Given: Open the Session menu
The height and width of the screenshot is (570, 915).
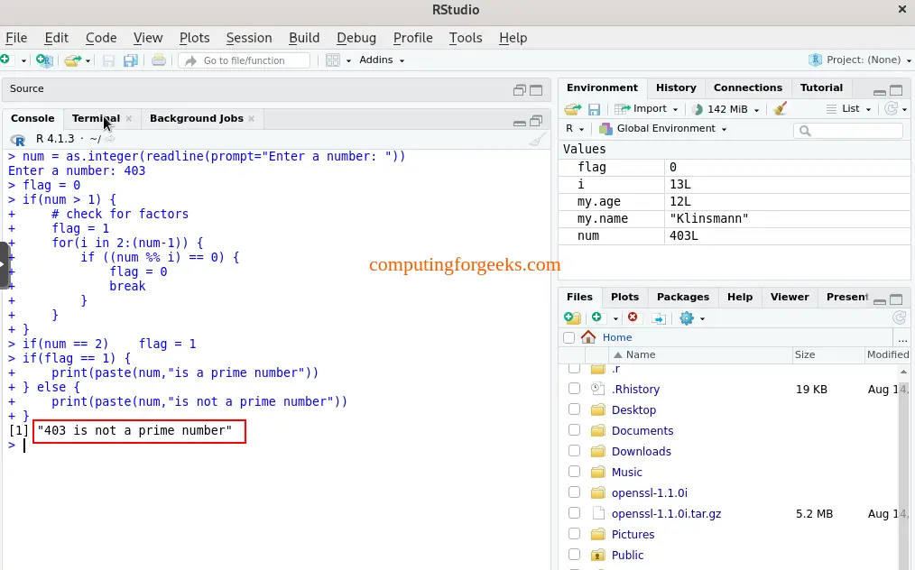Looking at the screenshot, I should tap(248, 38).
